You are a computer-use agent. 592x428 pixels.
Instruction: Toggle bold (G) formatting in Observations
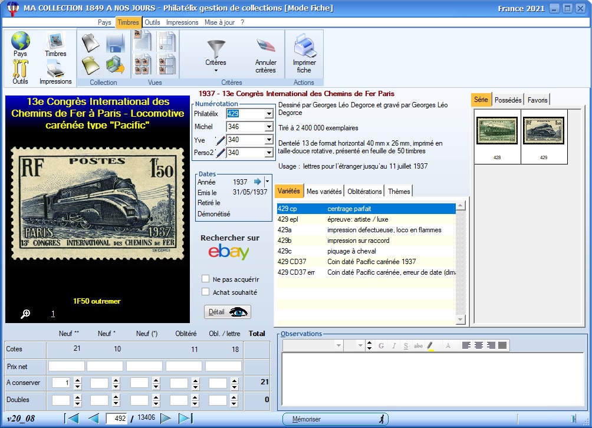pos(381,345)
